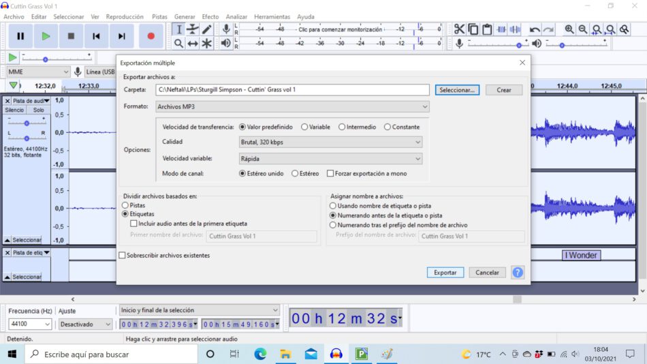Open the Pistas menu
This screenshot has height=364, width=647.
(x=159, y=16)
